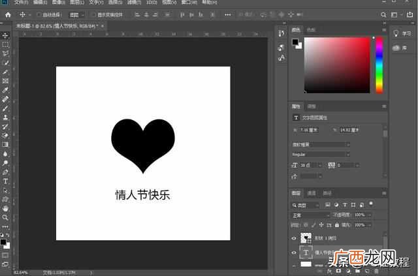The height and width of the screenshot is (276, 418).
Task: Open the History panel icon in collapsed dock
Action: 281,33
